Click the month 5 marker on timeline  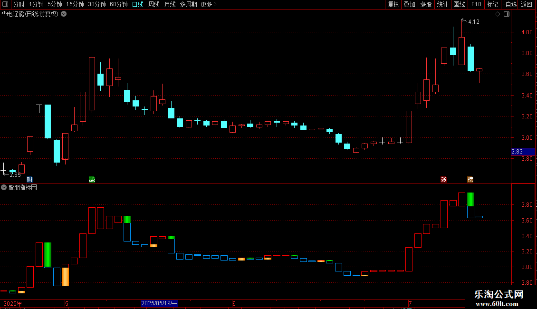pos(67,303)
